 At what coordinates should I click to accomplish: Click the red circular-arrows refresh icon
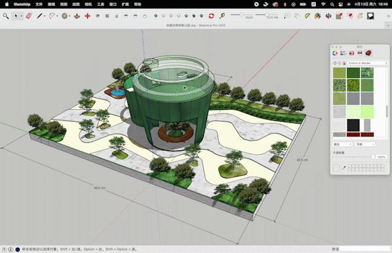[x=211, y=16]
